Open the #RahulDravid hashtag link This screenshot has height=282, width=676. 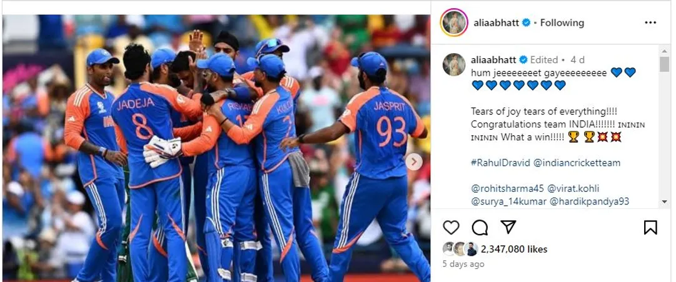coord(500,163)
